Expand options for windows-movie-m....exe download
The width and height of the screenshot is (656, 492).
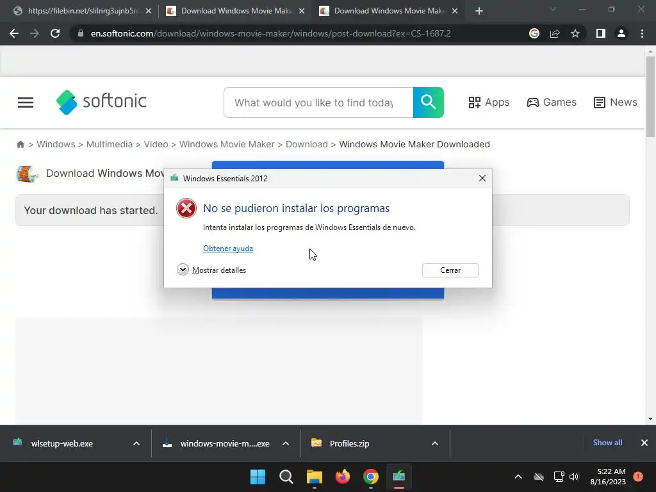click(x=286, y=443)
